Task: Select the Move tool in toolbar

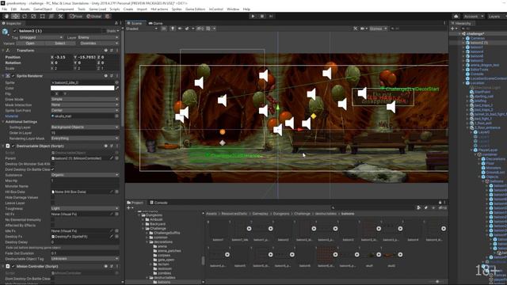Action: coord(15,16)
